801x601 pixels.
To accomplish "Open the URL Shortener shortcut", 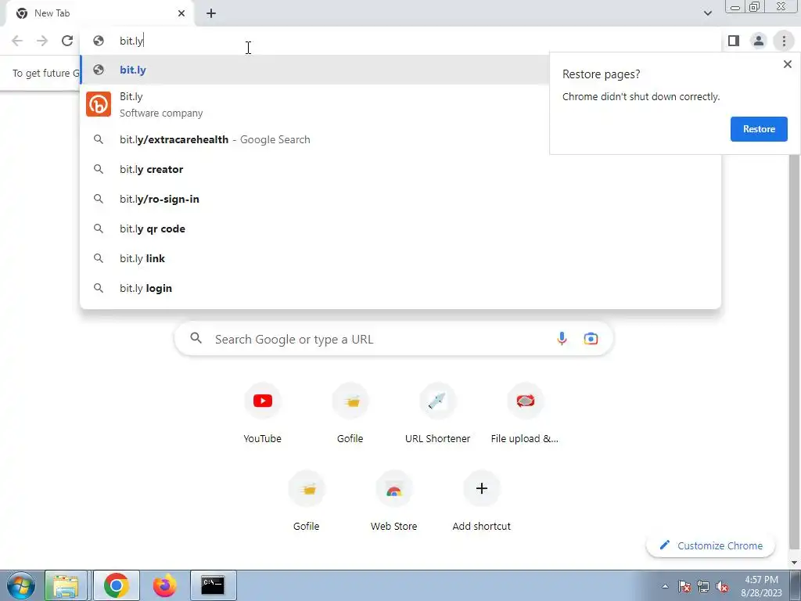I will coord(438,413).
